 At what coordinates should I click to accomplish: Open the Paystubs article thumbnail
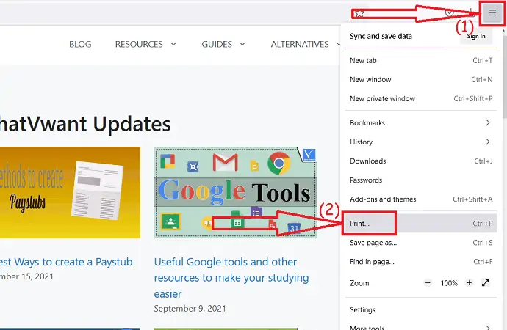70,193
